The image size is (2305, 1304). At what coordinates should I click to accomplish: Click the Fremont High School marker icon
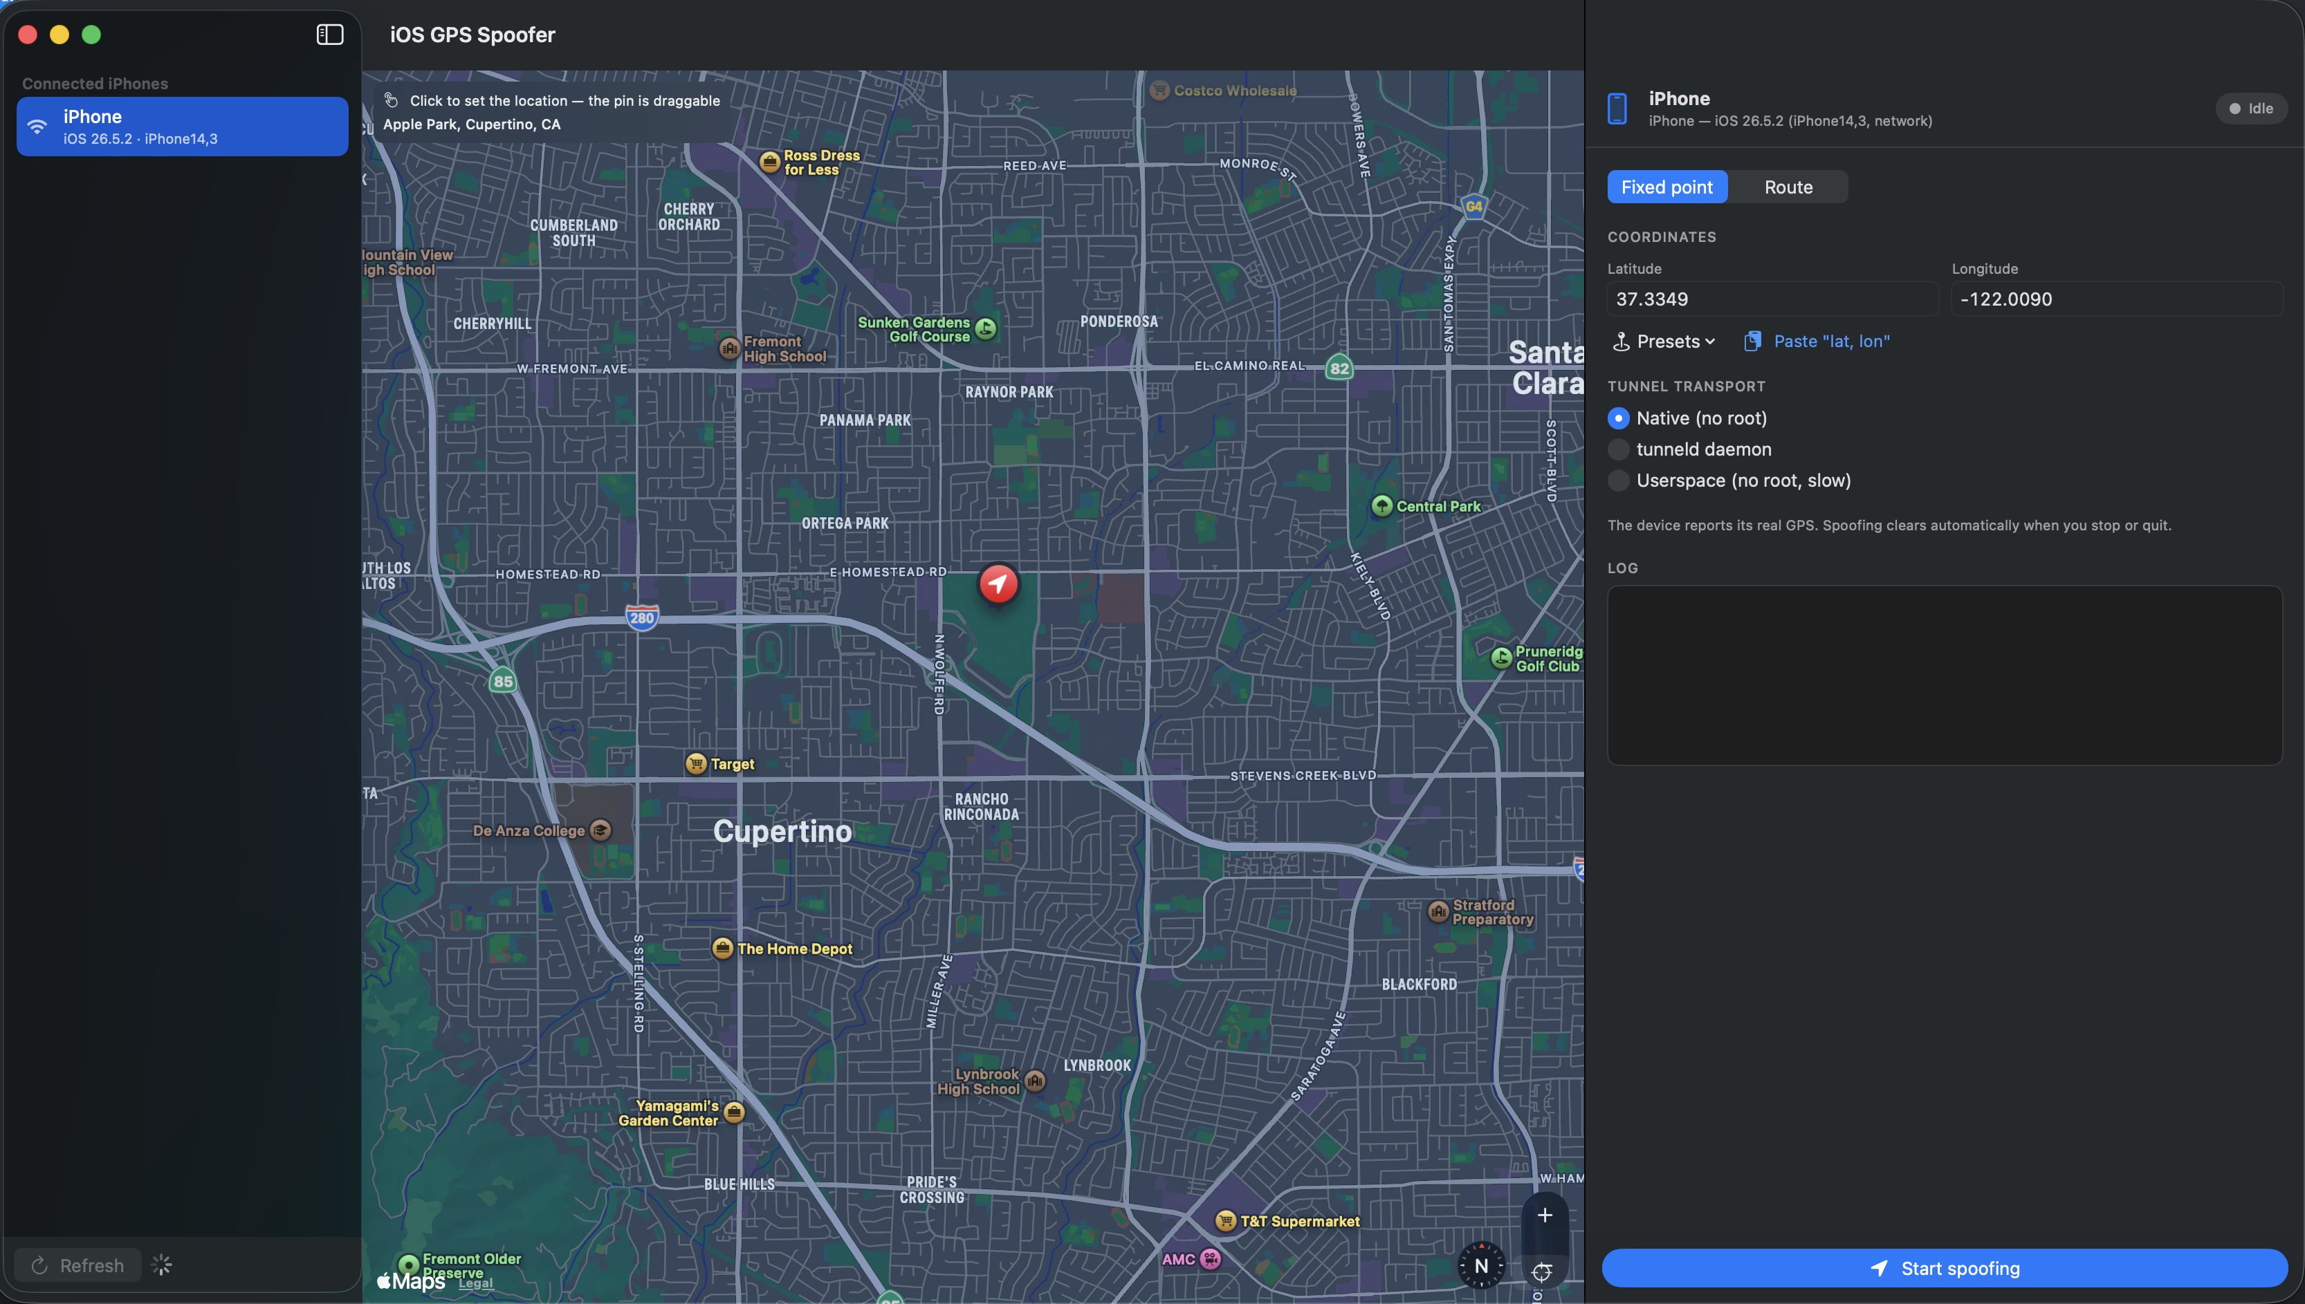(x=730, y=348)
